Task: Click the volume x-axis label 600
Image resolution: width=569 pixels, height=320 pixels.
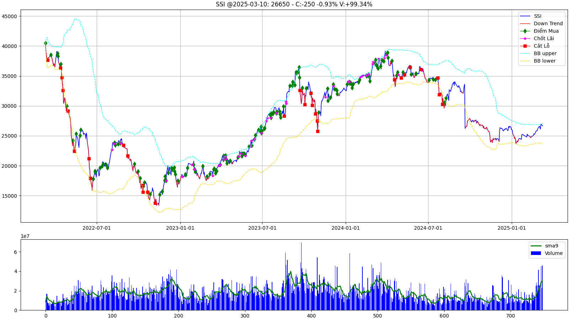Action: (x=444, y=316)
